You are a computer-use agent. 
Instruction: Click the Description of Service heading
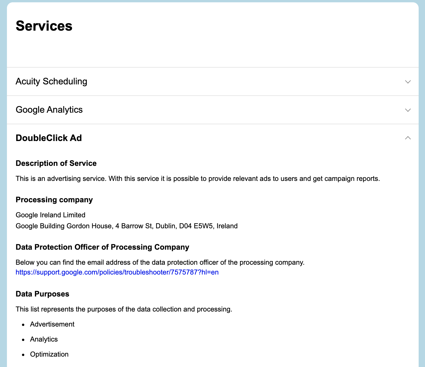[56, 163]
